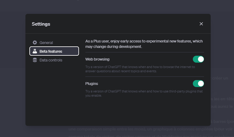Image resolution: width=234 pixels, height=137 pixels.
Task: Click the Data controls database icon
Action: 35,60
